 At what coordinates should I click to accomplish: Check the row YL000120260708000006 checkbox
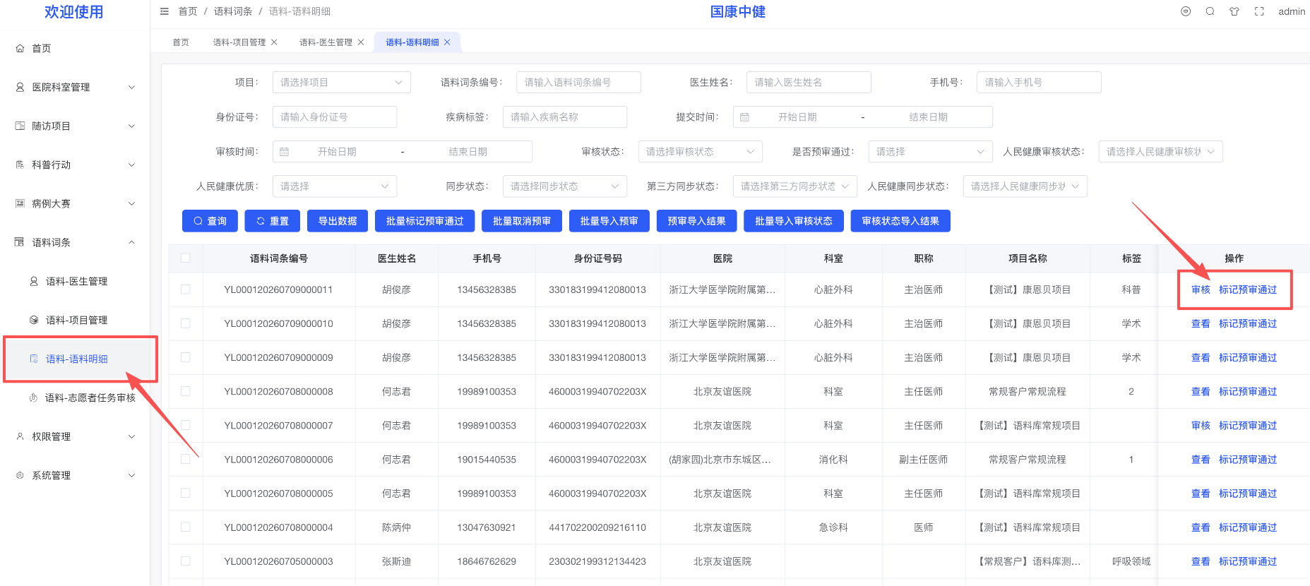coord(186,459)
